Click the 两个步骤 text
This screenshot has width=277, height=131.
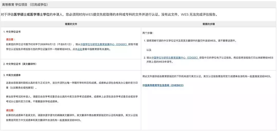(148, 33)
